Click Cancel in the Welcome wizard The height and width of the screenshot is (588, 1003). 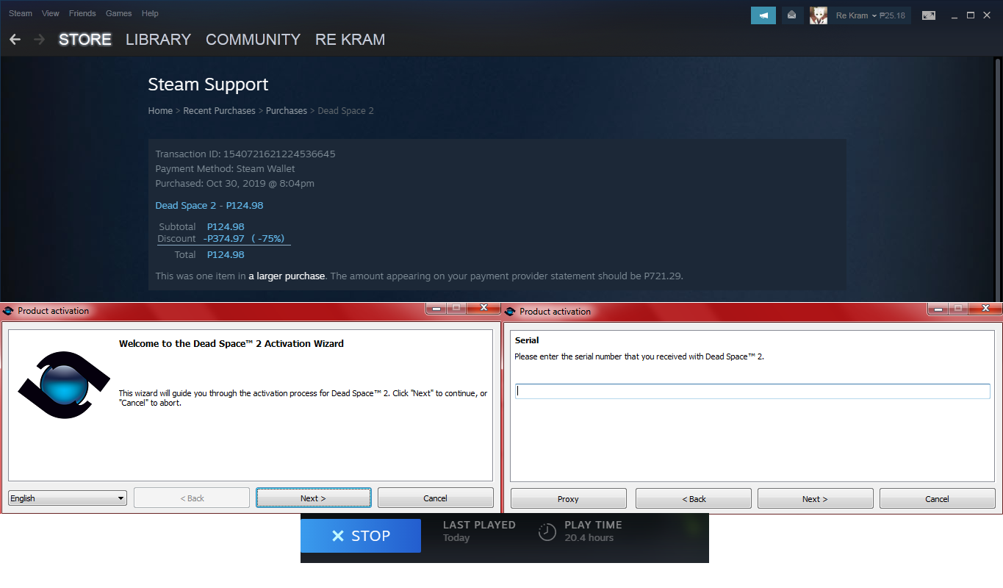pos(435,498)
